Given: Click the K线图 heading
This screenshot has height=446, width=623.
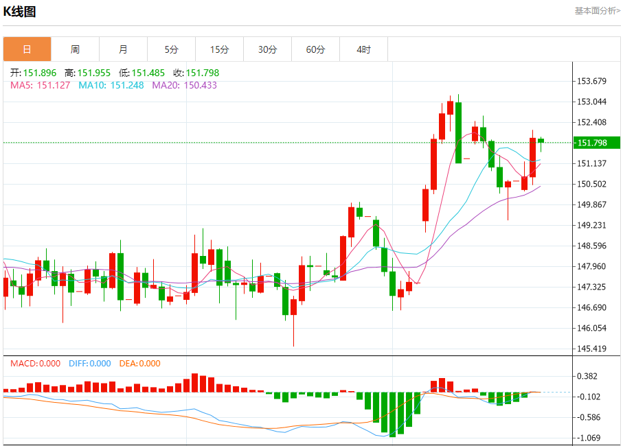Looking at the screenshot, I should [19, 12].
